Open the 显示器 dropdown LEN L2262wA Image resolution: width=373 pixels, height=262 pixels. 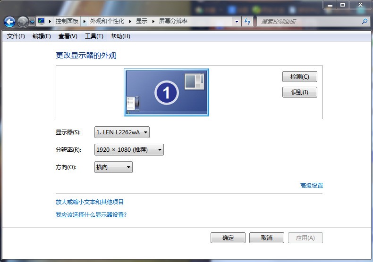pyautogui.click(x=122, y=132)
